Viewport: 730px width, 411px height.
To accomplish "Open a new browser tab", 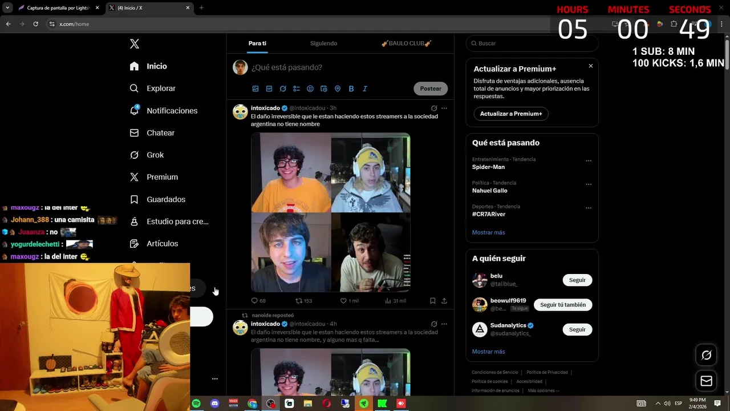I will [201, 8].
